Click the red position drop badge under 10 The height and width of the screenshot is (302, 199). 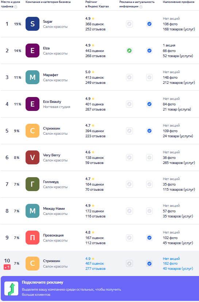pos(7,267)
